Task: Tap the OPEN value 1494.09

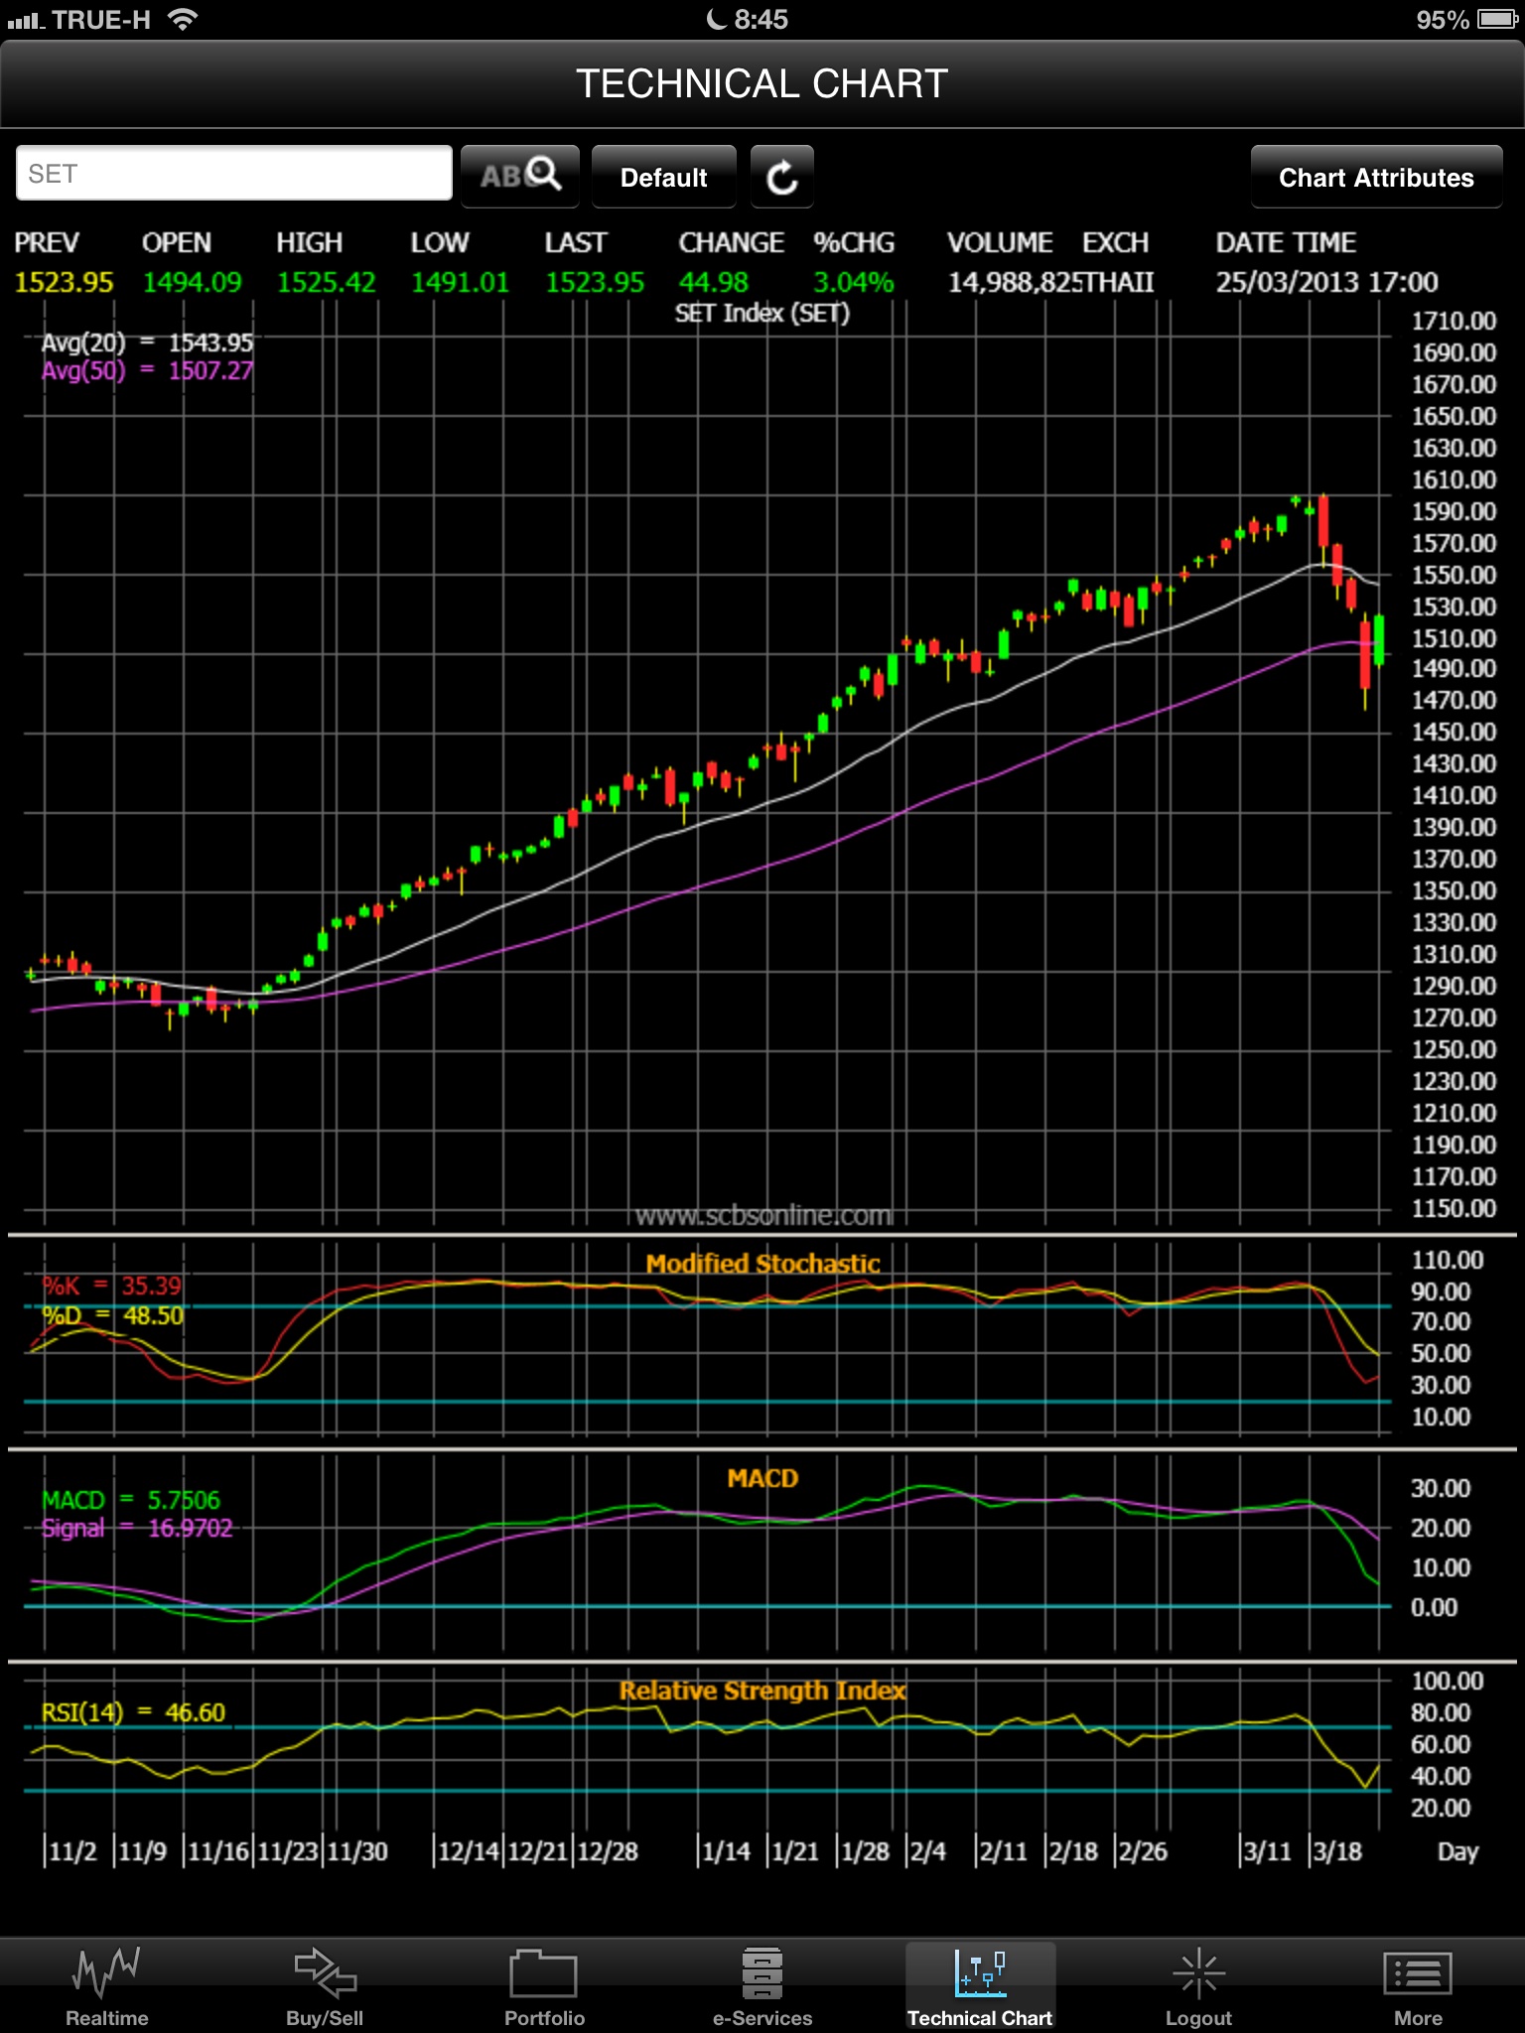Action: click(192, 282)
